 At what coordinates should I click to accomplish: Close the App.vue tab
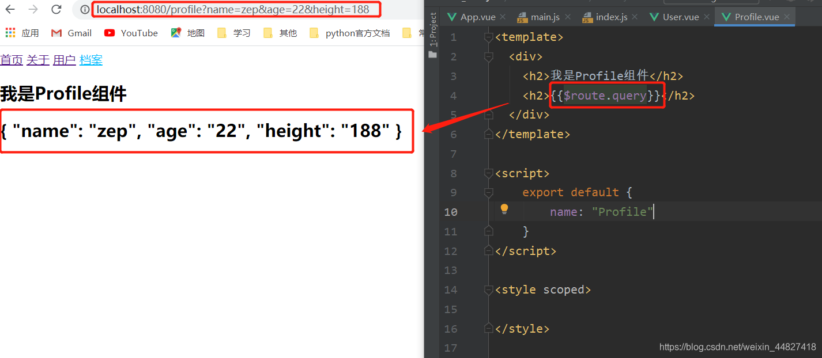(x=502, y=17)
